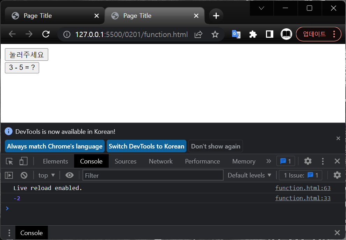
Task: Open Google Translate extension icon
Action: pos(236,34)
